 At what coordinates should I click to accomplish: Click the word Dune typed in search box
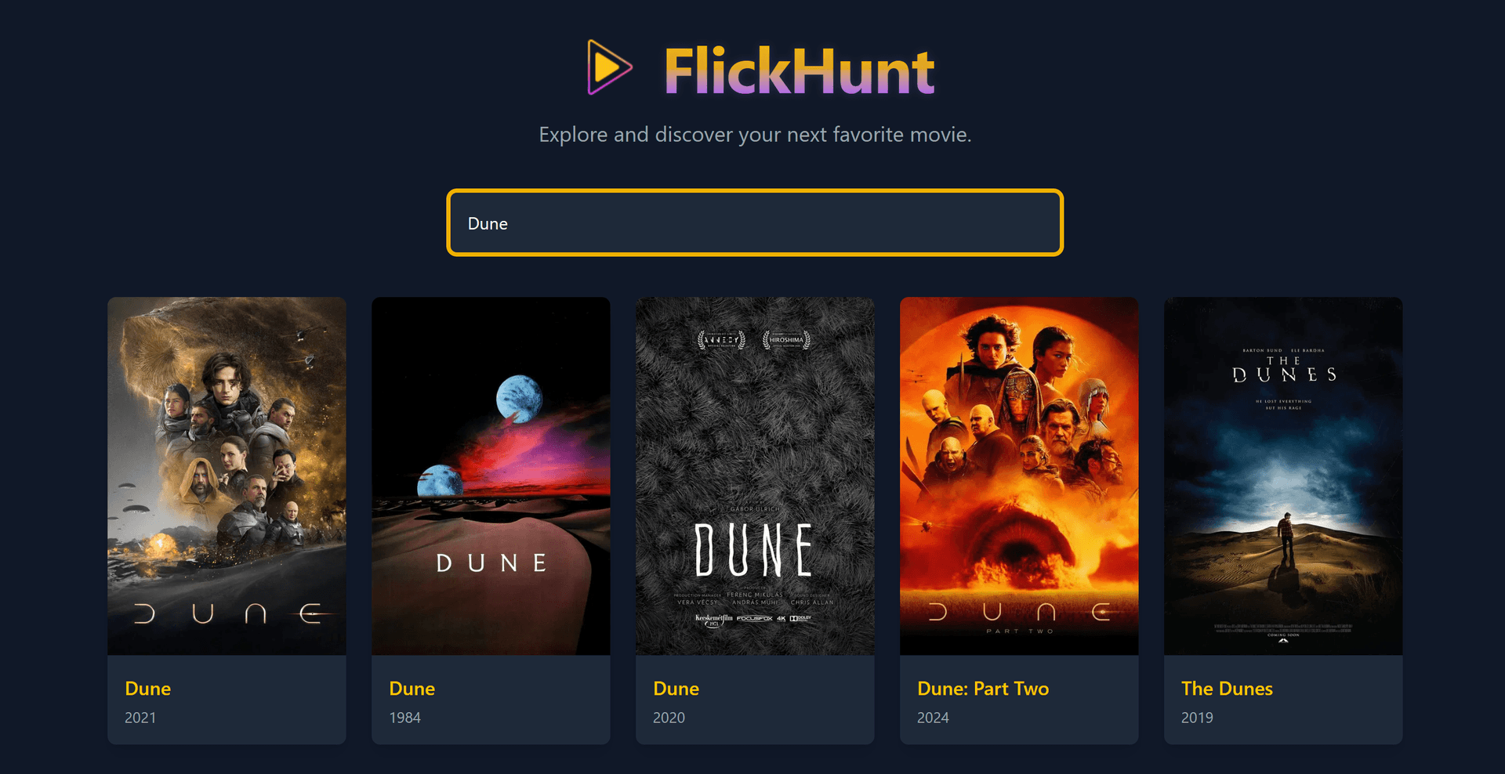(x=488, y=224)
